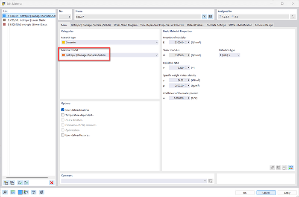The height and width of the screenshot is (197, 299).
Task: Open the material library book icon
Action: 210,16
